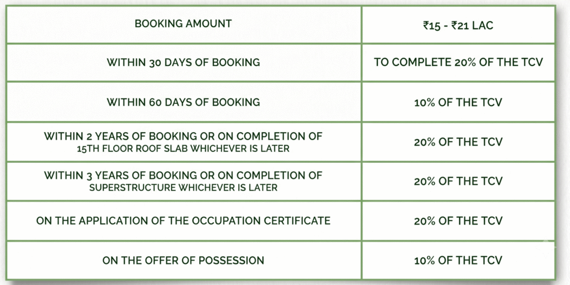Select 10% OF THE TCV for possession
The height and width of the screenshot is (285, 570).
click(458, 261)
